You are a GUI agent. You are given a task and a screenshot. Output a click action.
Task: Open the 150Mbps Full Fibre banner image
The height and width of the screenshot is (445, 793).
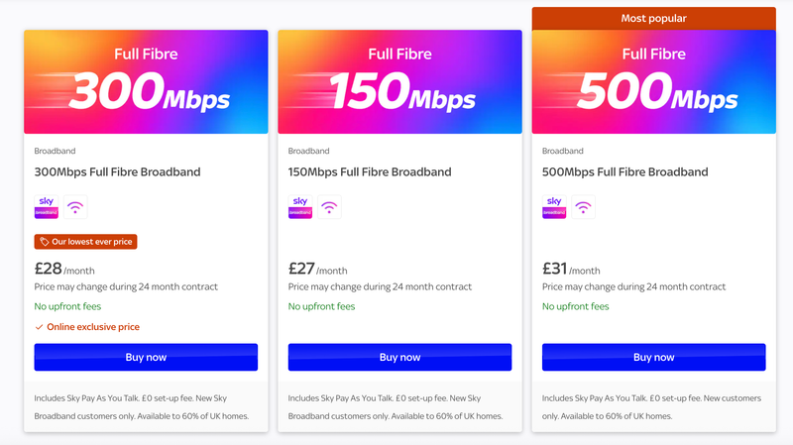[x=399, y=81]
